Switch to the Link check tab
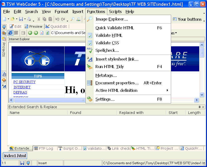207x167 pixels. click(119, 148)
